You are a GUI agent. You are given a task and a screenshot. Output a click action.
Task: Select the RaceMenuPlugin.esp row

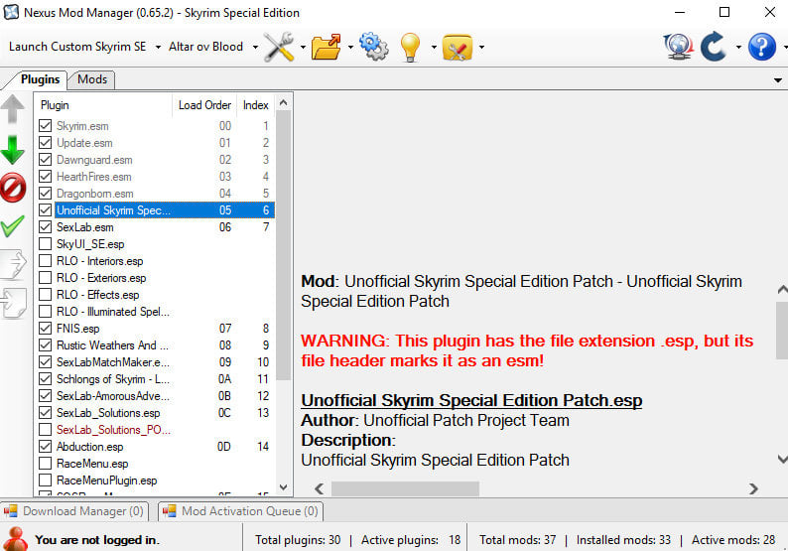155,481
